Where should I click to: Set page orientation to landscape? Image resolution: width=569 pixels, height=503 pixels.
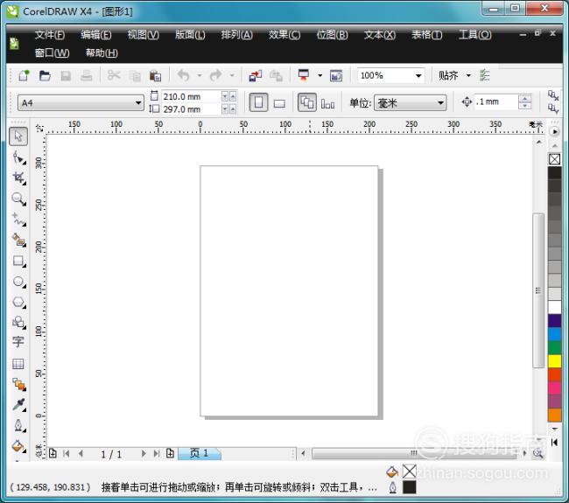click(279, 104)
